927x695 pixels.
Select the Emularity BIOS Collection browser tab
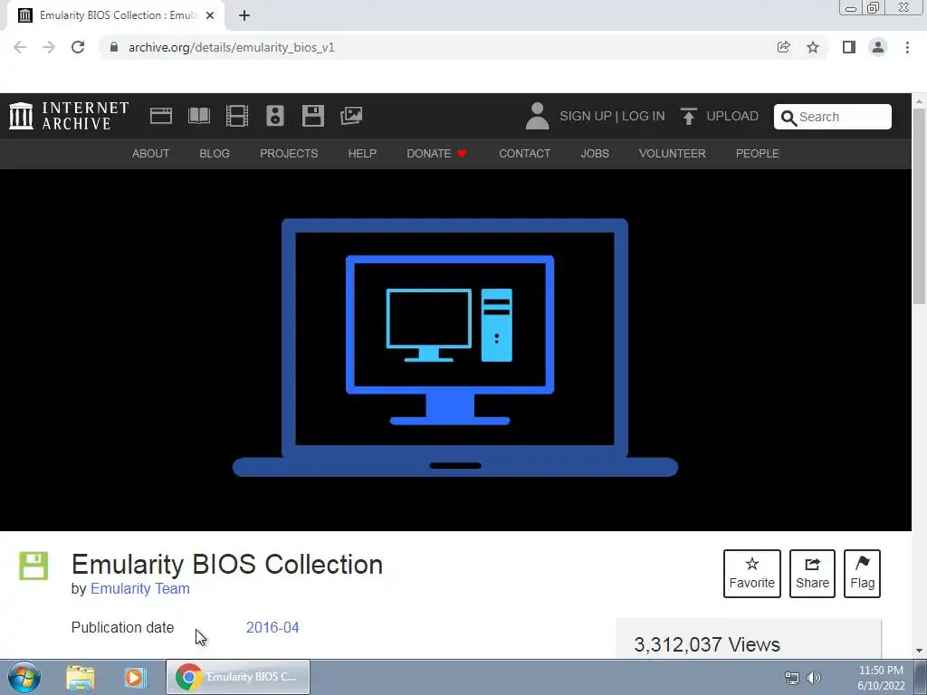tap(117, 15)
